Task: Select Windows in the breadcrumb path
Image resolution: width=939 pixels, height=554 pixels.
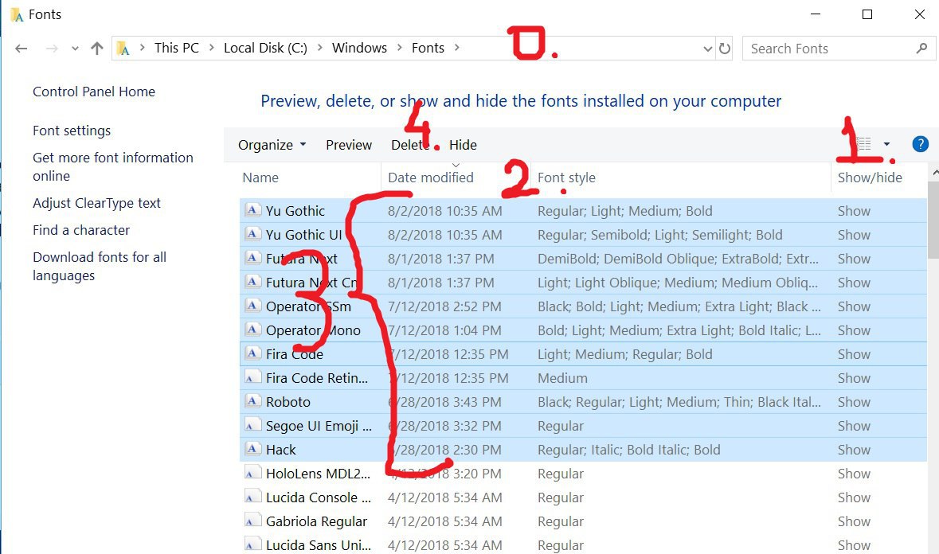Action: pos(359,48)
